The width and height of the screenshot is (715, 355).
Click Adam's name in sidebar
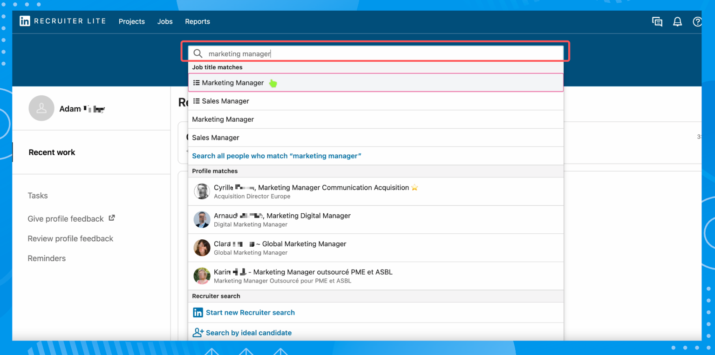(82, 109)
